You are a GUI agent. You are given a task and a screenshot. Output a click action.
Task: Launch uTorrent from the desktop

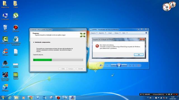(16, 16)
